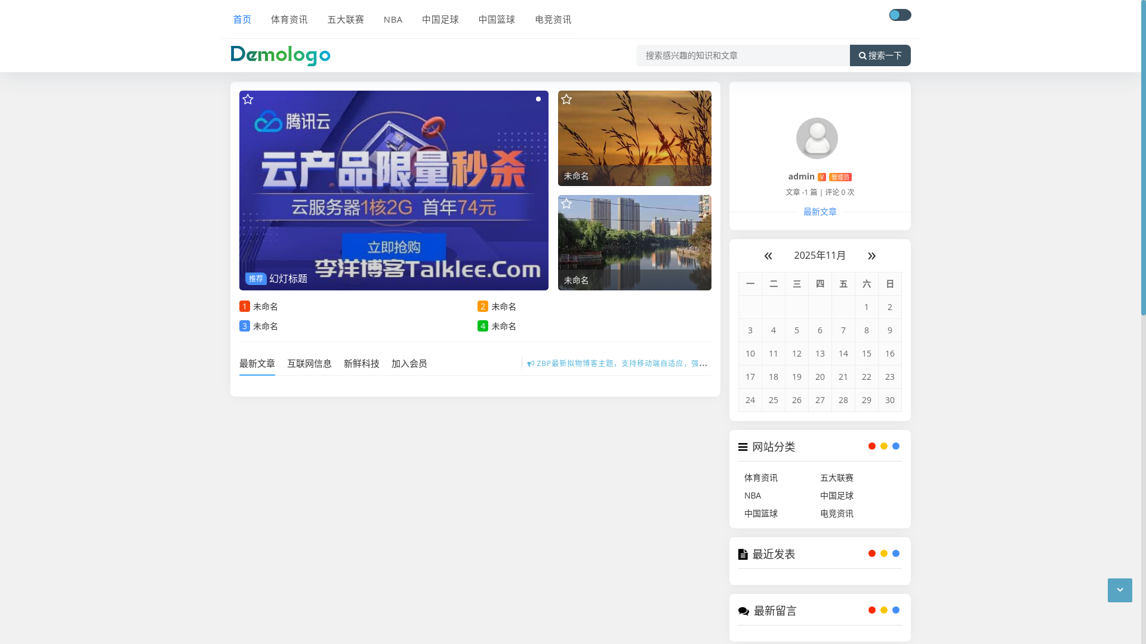Go to previous month in calendar

click(x=768, y=256)
